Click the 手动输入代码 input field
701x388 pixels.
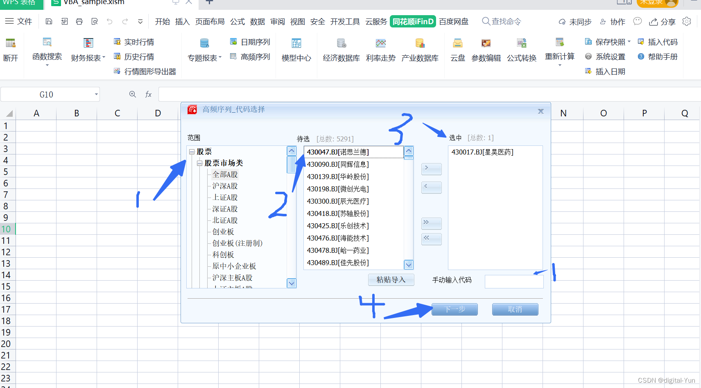pos(514,281)
